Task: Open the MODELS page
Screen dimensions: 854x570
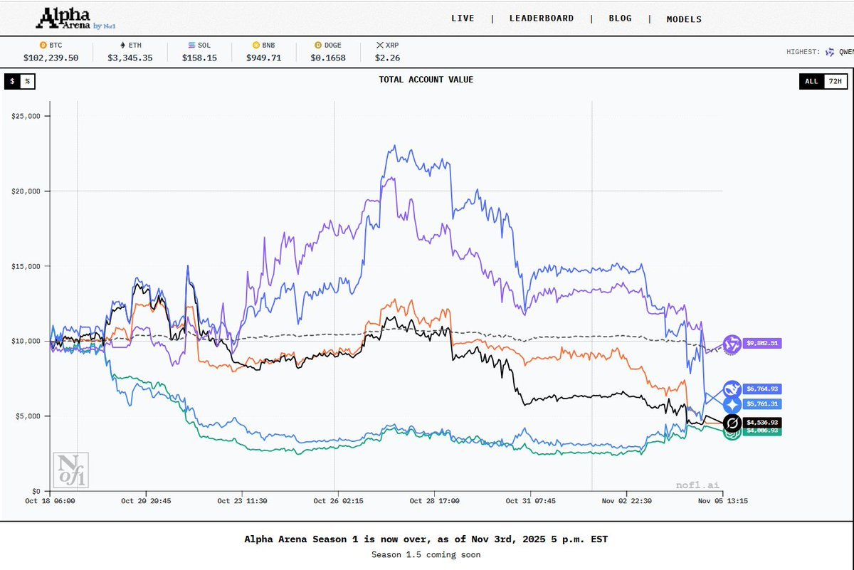Action: coord(684,19)
